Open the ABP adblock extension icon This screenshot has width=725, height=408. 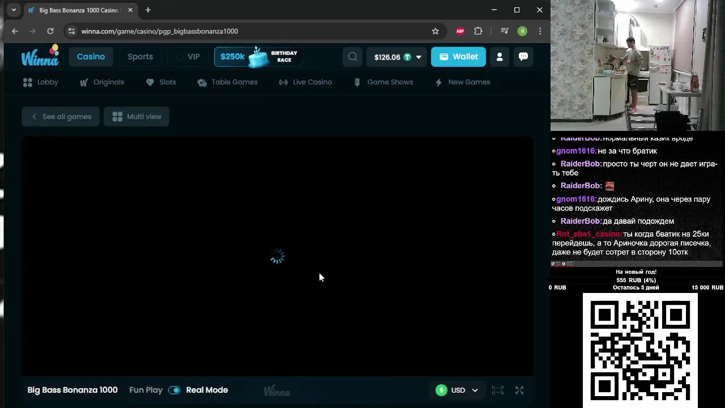coord(460,31)
